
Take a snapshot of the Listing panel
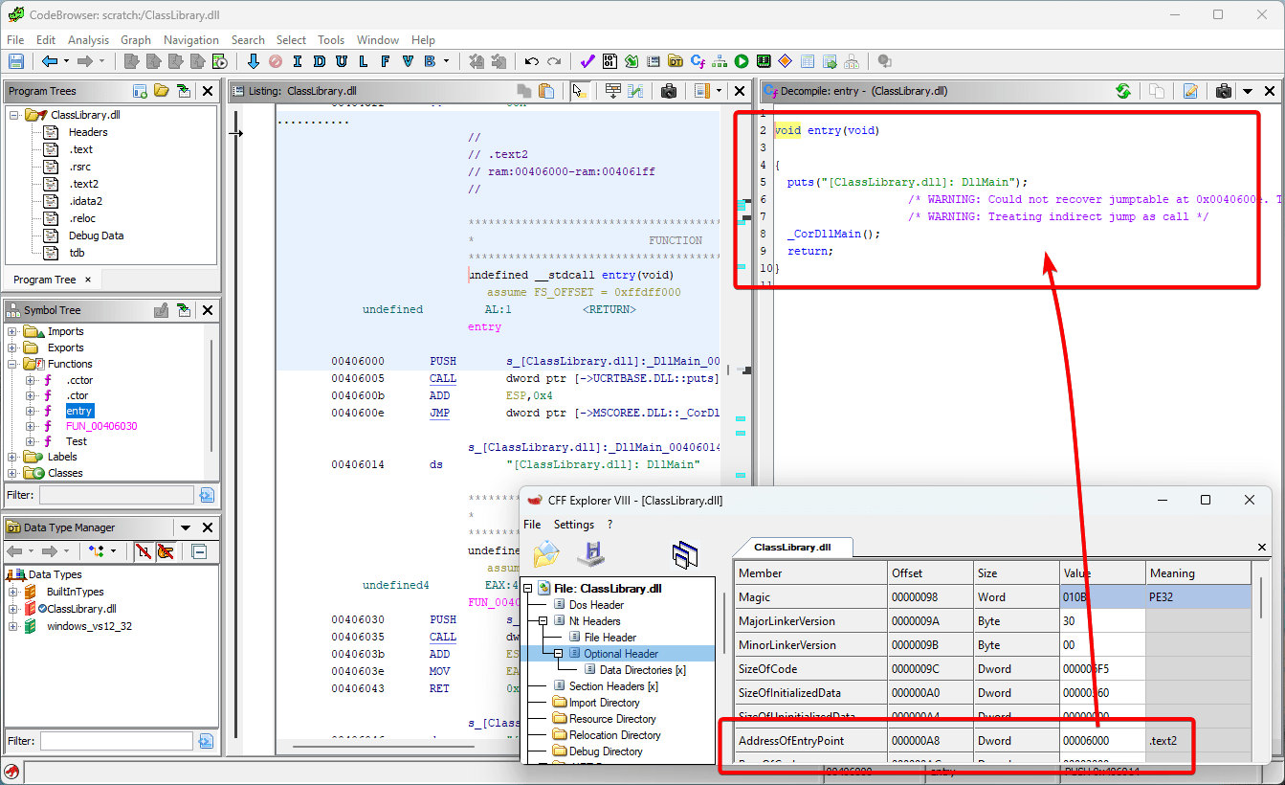pyautogui.click(x=670, y=91)
